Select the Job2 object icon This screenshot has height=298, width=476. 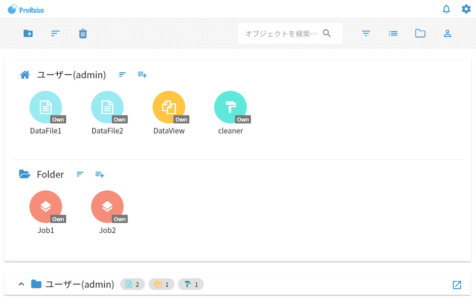click(x=107, y=207)
